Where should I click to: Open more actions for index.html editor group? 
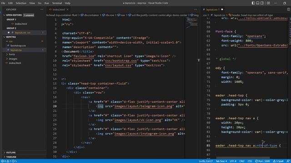[x=196, y=9]
